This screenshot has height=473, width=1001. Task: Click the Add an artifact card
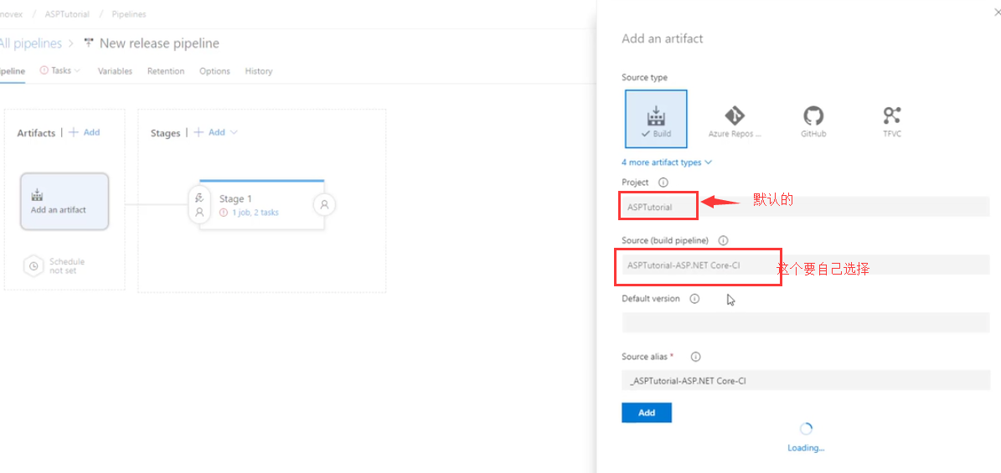pyautogui.click(x=64, y=201)
